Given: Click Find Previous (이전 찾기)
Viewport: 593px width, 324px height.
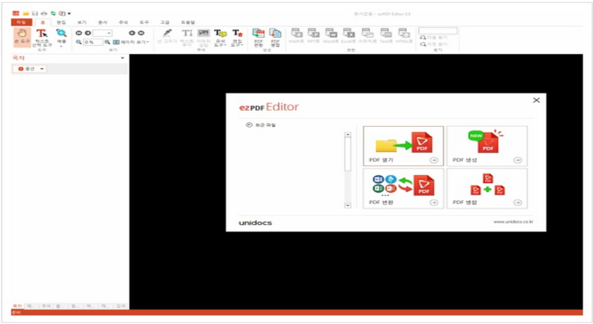Looking at the screenshot, I should [x=434, y=44].
